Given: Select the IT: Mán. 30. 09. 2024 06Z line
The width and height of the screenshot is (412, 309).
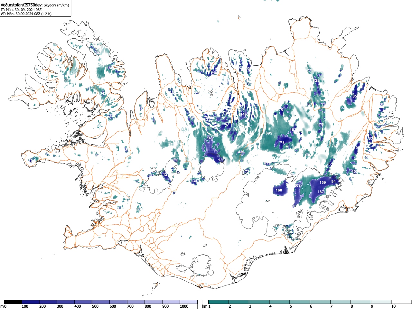Looking at the screenshot, I should [21, 10].
